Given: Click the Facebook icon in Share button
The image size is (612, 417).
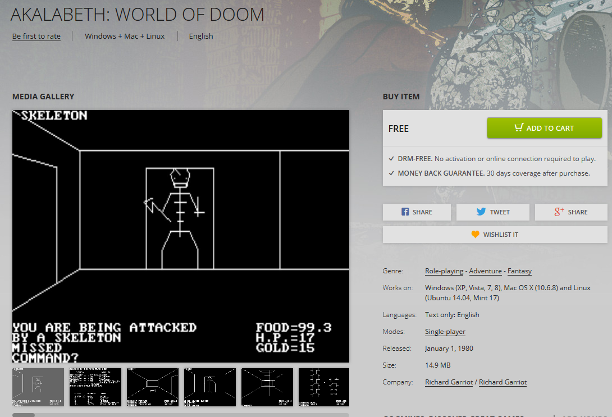Looking at the screenshot, I should click(405, 212).
